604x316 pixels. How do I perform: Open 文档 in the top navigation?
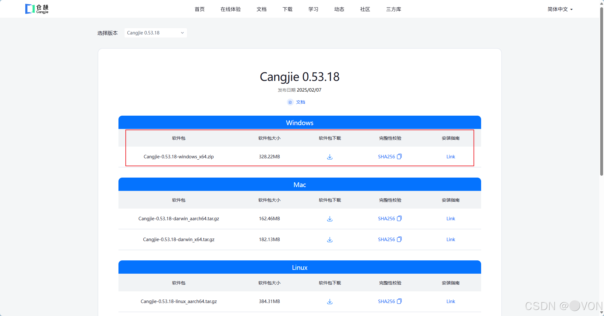pos(262,9)
